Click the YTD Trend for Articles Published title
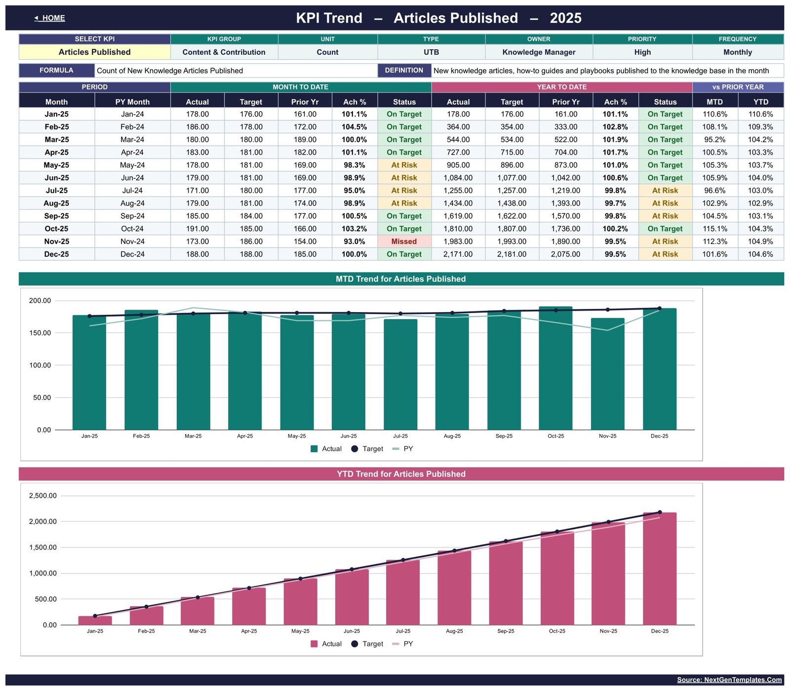790x691 pixels. coord(401,474)
